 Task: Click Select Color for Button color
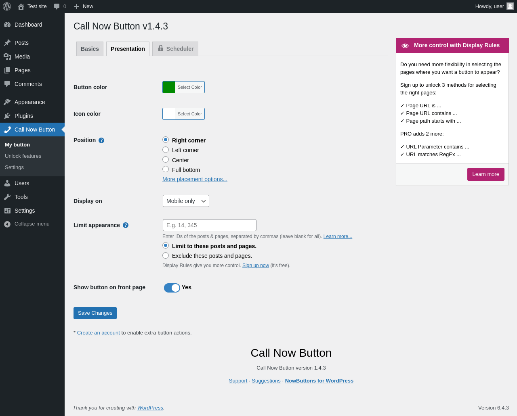pos(190,87)
